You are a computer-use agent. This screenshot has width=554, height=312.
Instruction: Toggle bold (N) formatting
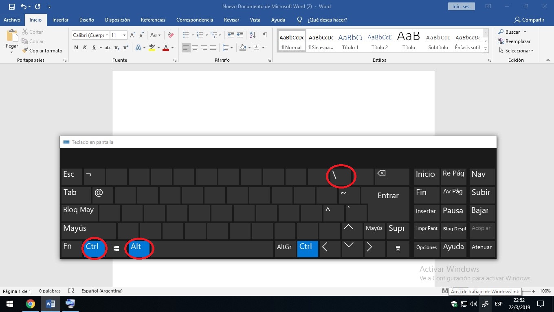point(76,48)
